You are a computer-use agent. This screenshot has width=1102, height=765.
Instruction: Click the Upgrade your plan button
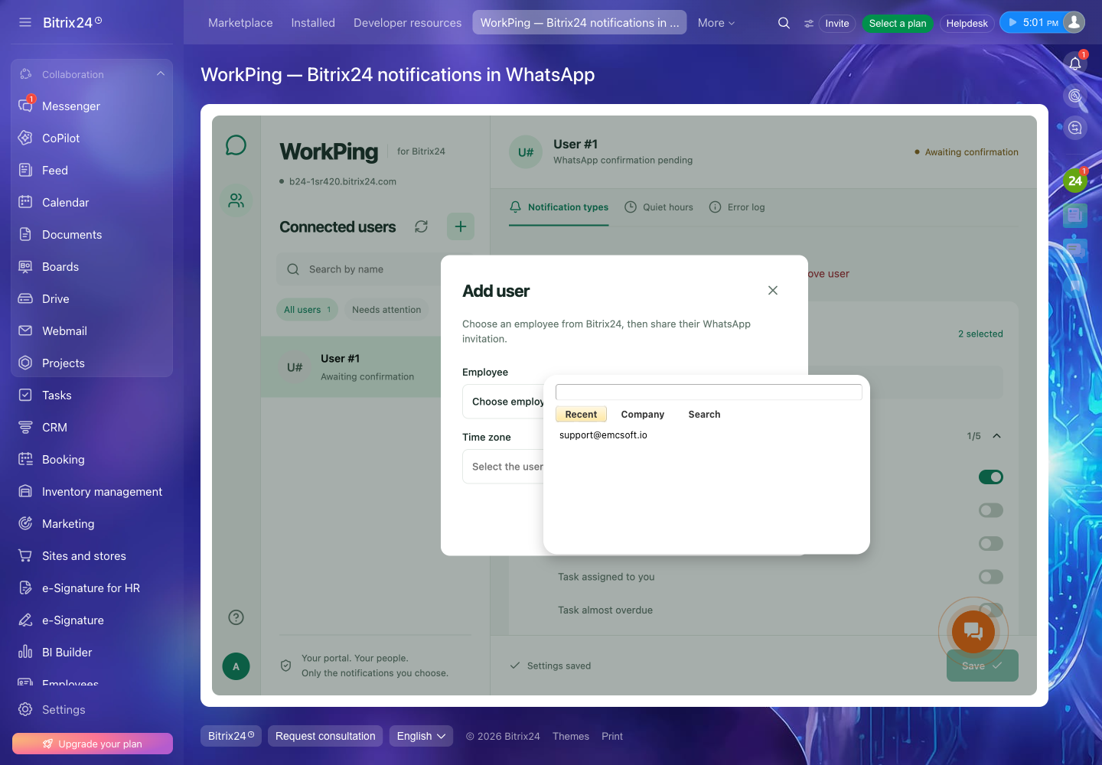pyautogui.click(x=93, y=744)
